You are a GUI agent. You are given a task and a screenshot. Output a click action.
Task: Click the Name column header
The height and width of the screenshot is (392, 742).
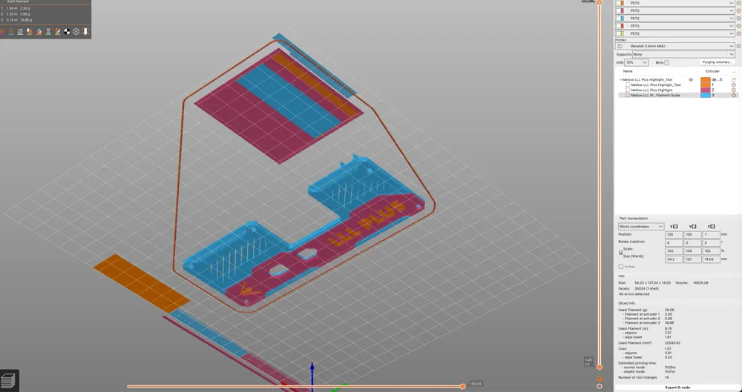click(x=628, y=71)
